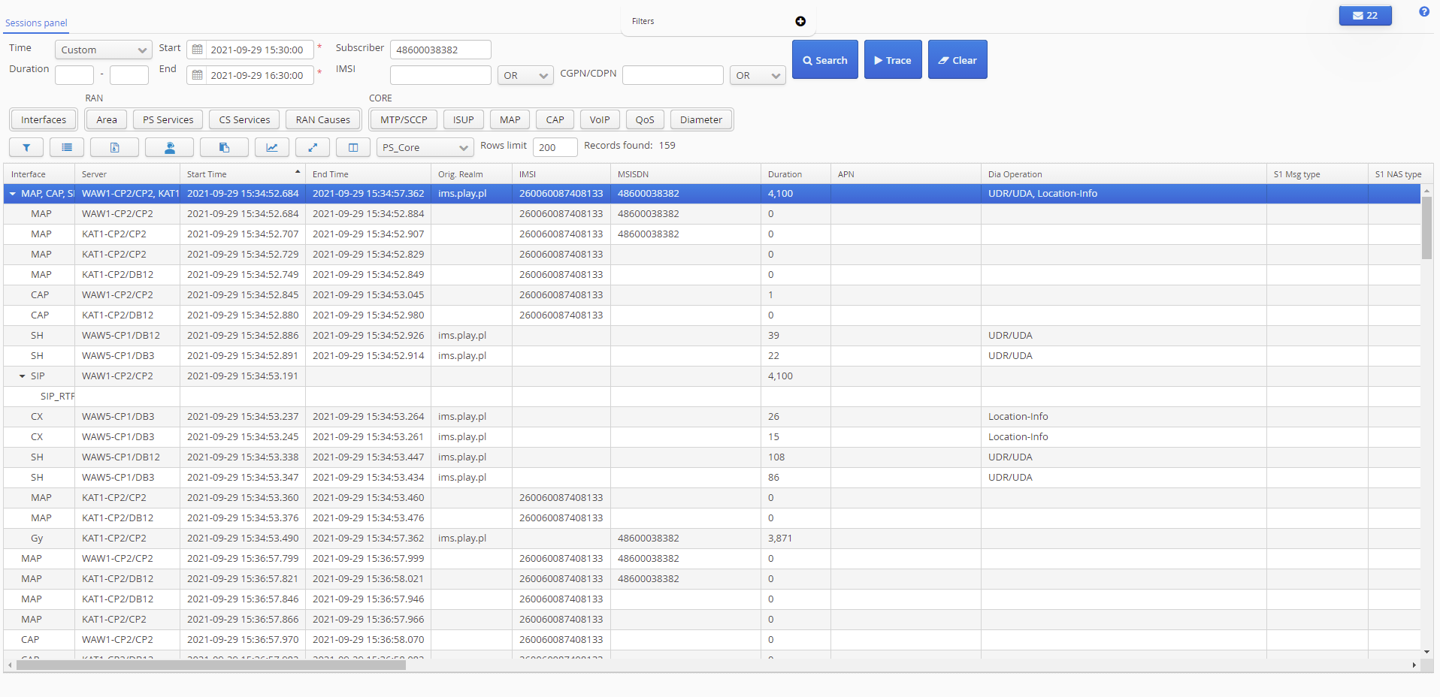Click the Start date calendar icon
1440x697 pixels.
[x=197, y=50]
